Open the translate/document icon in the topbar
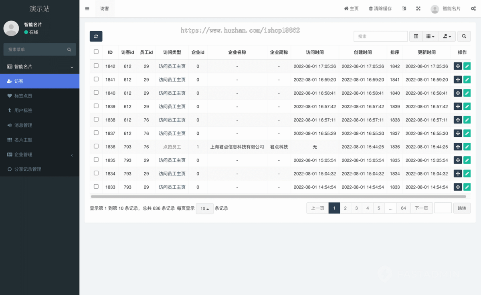The height and width of the screenshot is (295, 481). pyautogui.click(x=404, y=8)
